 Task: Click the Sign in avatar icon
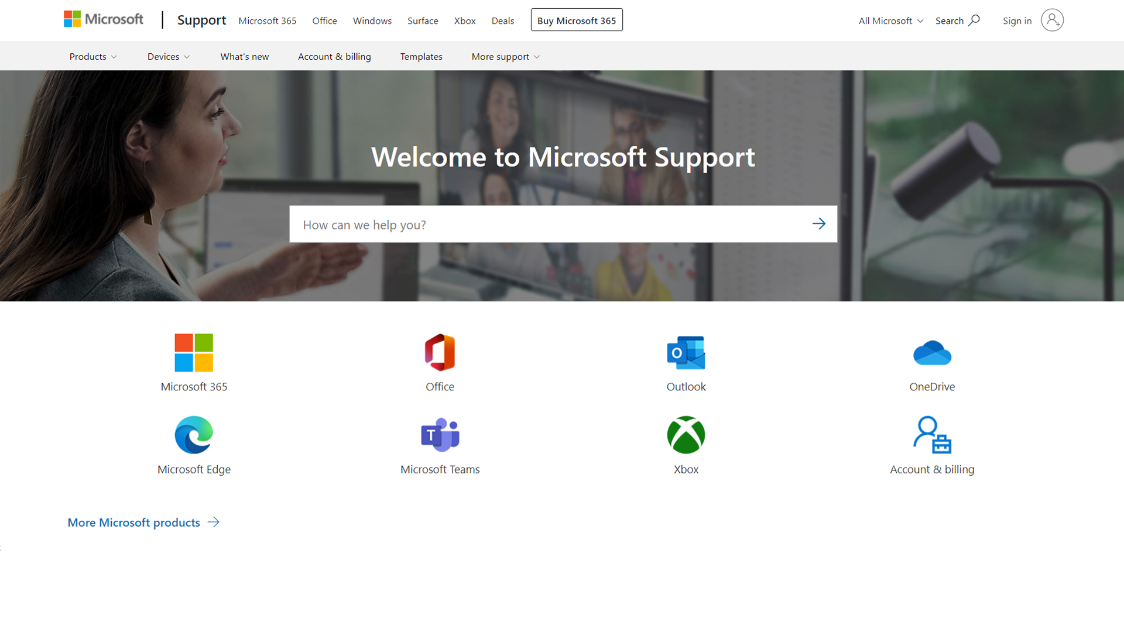[1052, 20]
